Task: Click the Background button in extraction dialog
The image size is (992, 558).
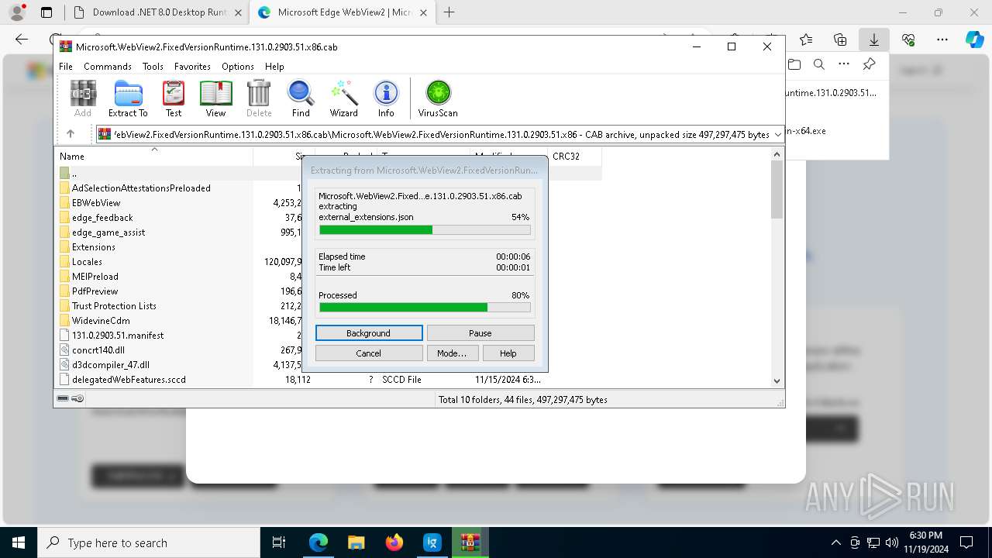Action: [369, 333]
